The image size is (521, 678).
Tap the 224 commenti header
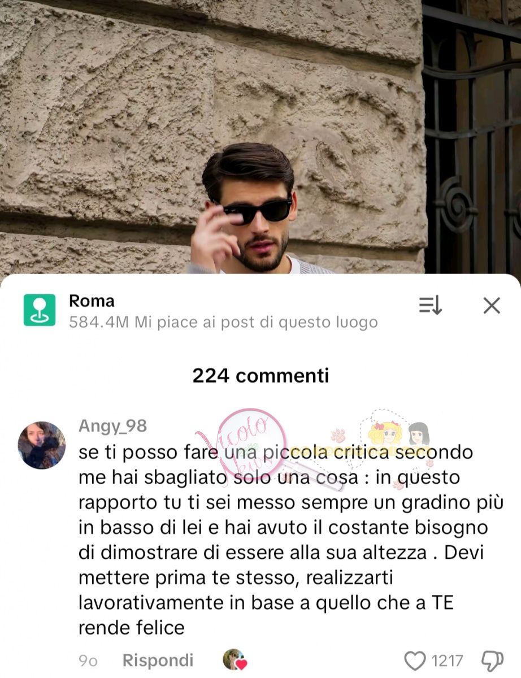point(260,375)
